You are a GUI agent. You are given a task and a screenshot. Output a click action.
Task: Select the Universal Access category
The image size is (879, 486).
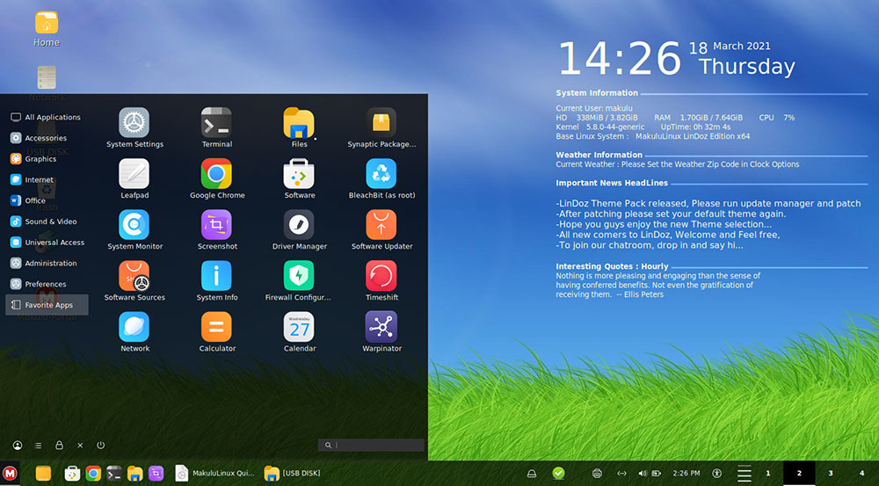tap(47, 243)
